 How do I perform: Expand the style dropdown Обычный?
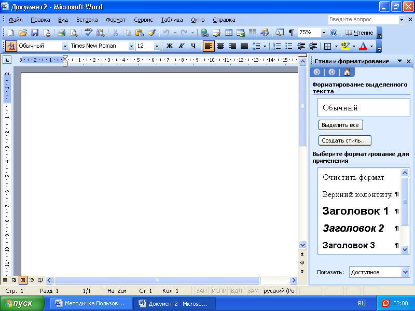click(x=65, y=46)
